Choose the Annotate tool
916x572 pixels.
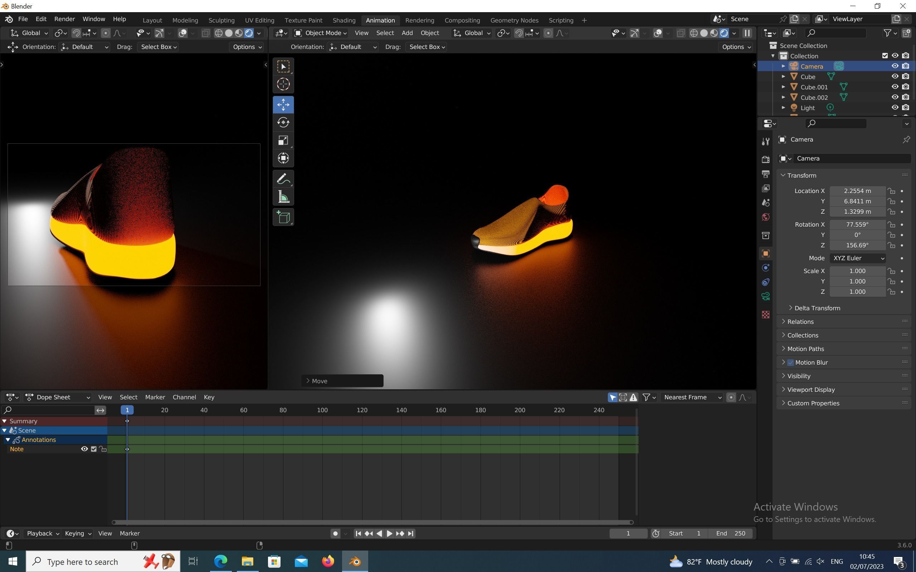283,179
